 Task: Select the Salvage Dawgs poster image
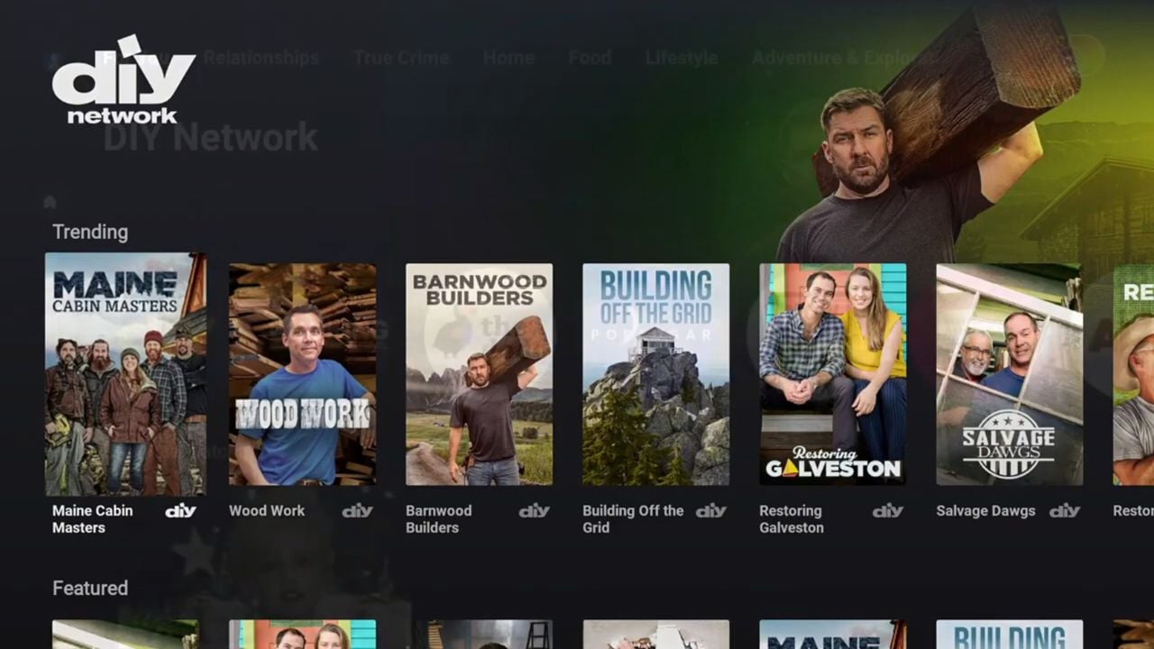(1009, 374)
